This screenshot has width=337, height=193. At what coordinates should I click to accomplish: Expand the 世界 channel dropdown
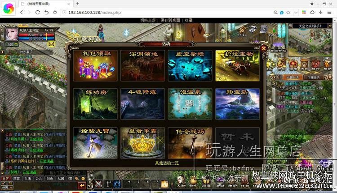7,188
